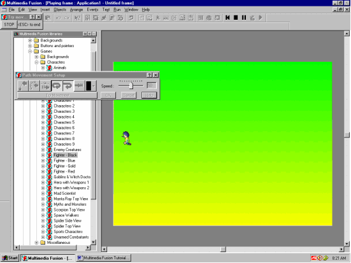Screen dimensions: 351x263
Task: Click the stop square playback icon
Action: [x=236, y=17]
